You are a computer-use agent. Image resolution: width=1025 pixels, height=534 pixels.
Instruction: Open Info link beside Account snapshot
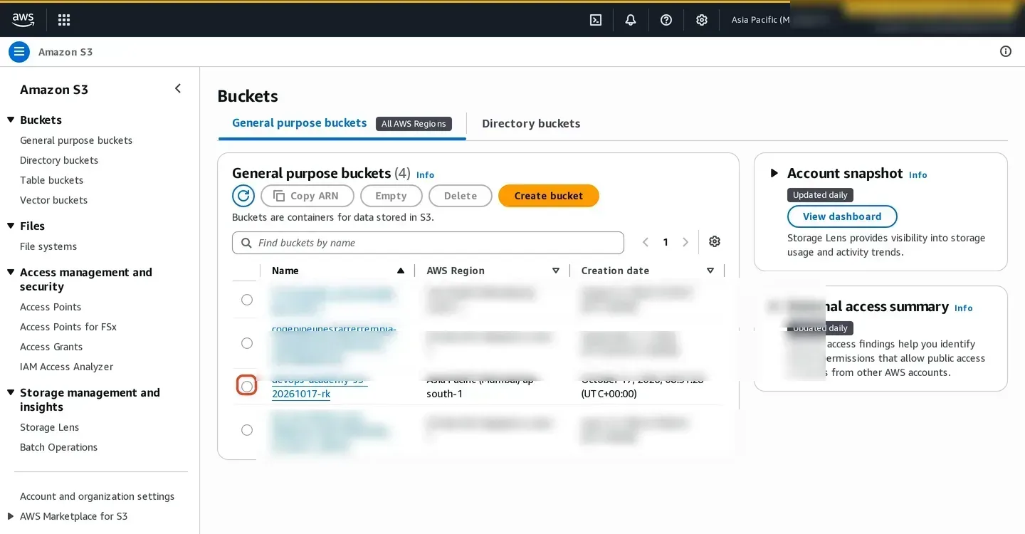tap(918, 174)
